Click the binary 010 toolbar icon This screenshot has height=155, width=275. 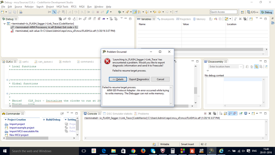21,12
